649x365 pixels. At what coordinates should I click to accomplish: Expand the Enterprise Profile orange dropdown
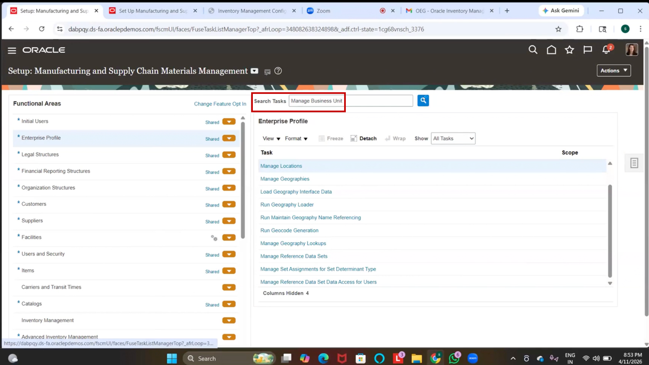pyautogui.click(x=229, y=138)
